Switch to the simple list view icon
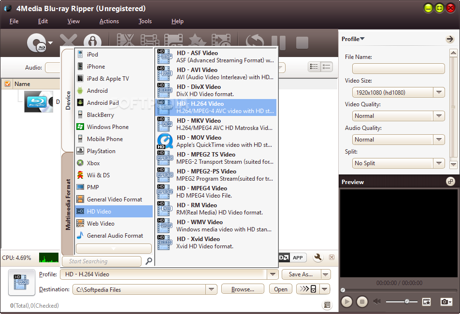This screenshot has width=460, height=314. [327, 67]
